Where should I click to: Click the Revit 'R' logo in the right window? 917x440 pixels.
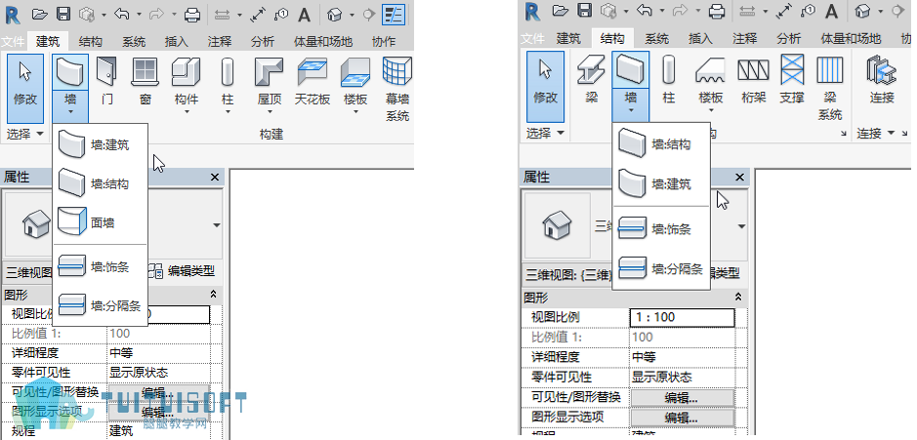click(x=533, y=13)
